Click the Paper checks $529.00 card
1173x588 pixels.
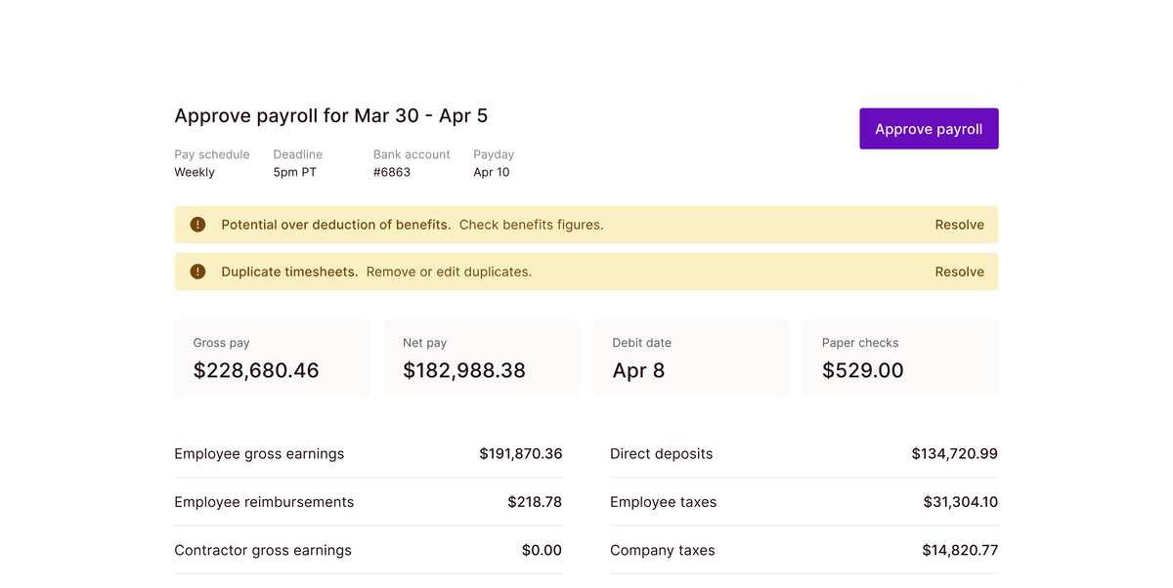(899, 357)
